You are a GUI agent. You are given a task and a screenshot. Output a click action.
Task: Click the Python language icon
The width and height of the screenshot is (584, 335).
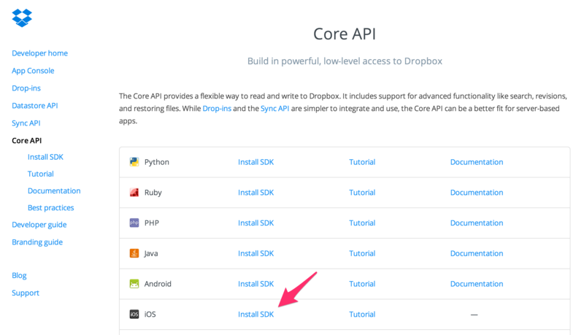pyautogui.click(x=134, y=162)
